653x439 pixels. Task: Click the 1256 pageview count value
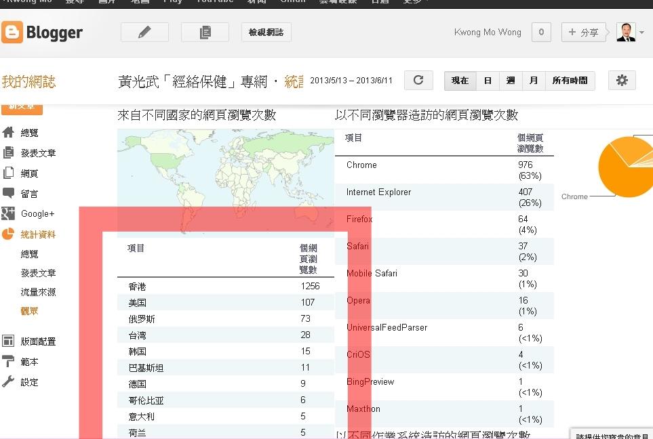tap(311, 286)
